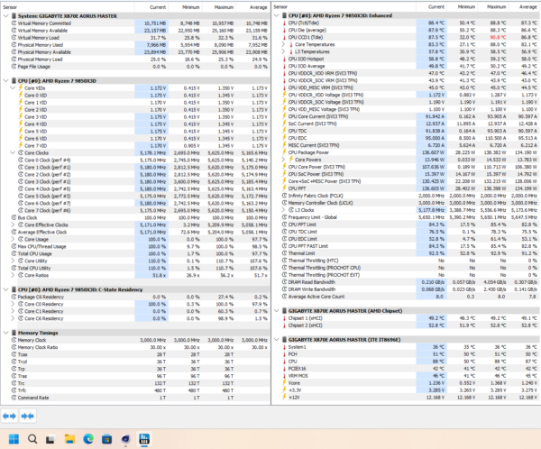Screen dimensions: 541x449
Task: Click the shrink-columns inward arrows button
Action: (28, 416)
